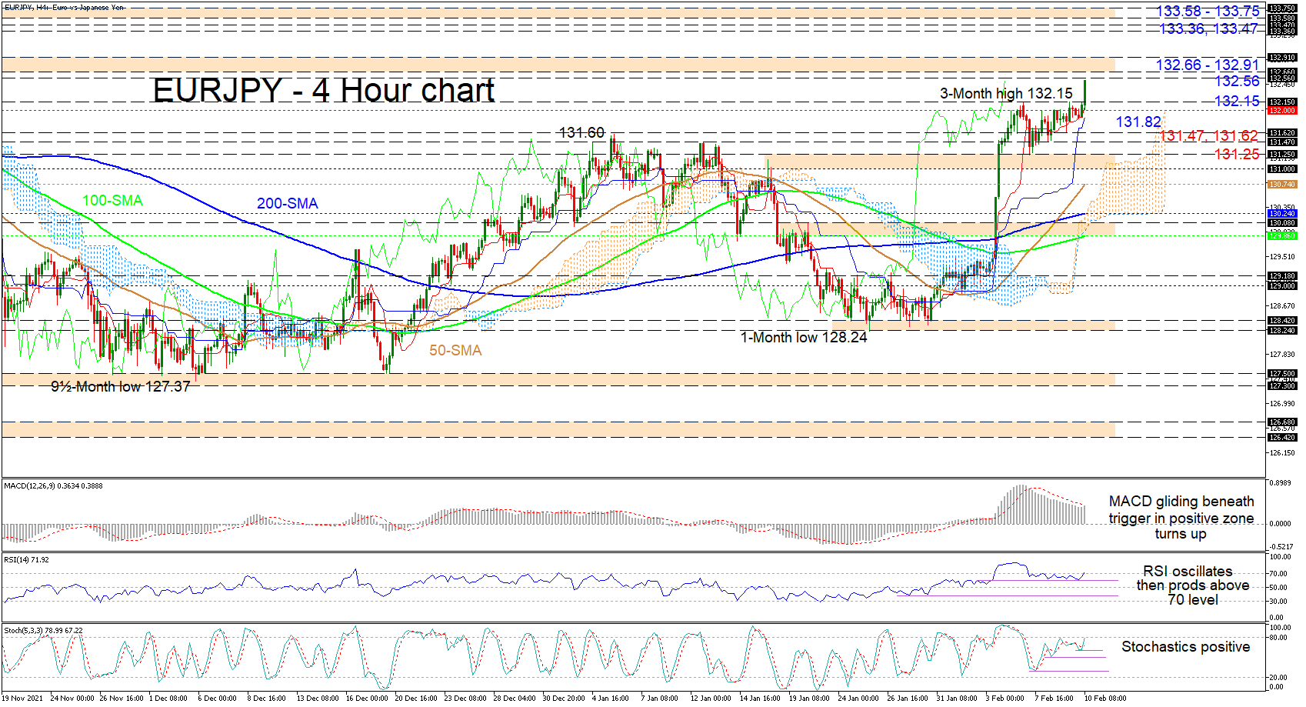The width and height of the screenshot is (1306, 707).
Task: Select the red "131.25" support label
Action: click(1238, 154)
